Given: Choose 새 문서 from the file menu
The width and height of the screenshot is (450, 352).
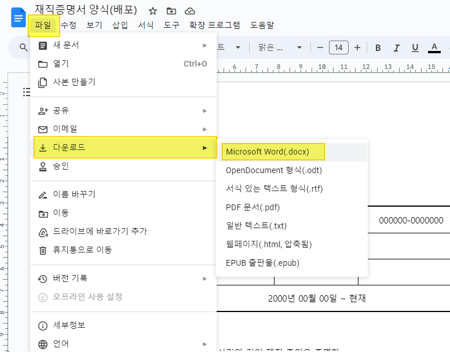Looking at the screenshot, I should 123,45.
